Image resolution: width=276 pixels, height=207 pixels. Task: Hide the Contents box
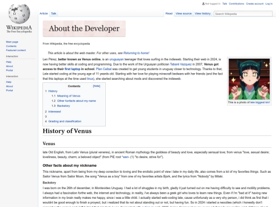click(97, 86)
